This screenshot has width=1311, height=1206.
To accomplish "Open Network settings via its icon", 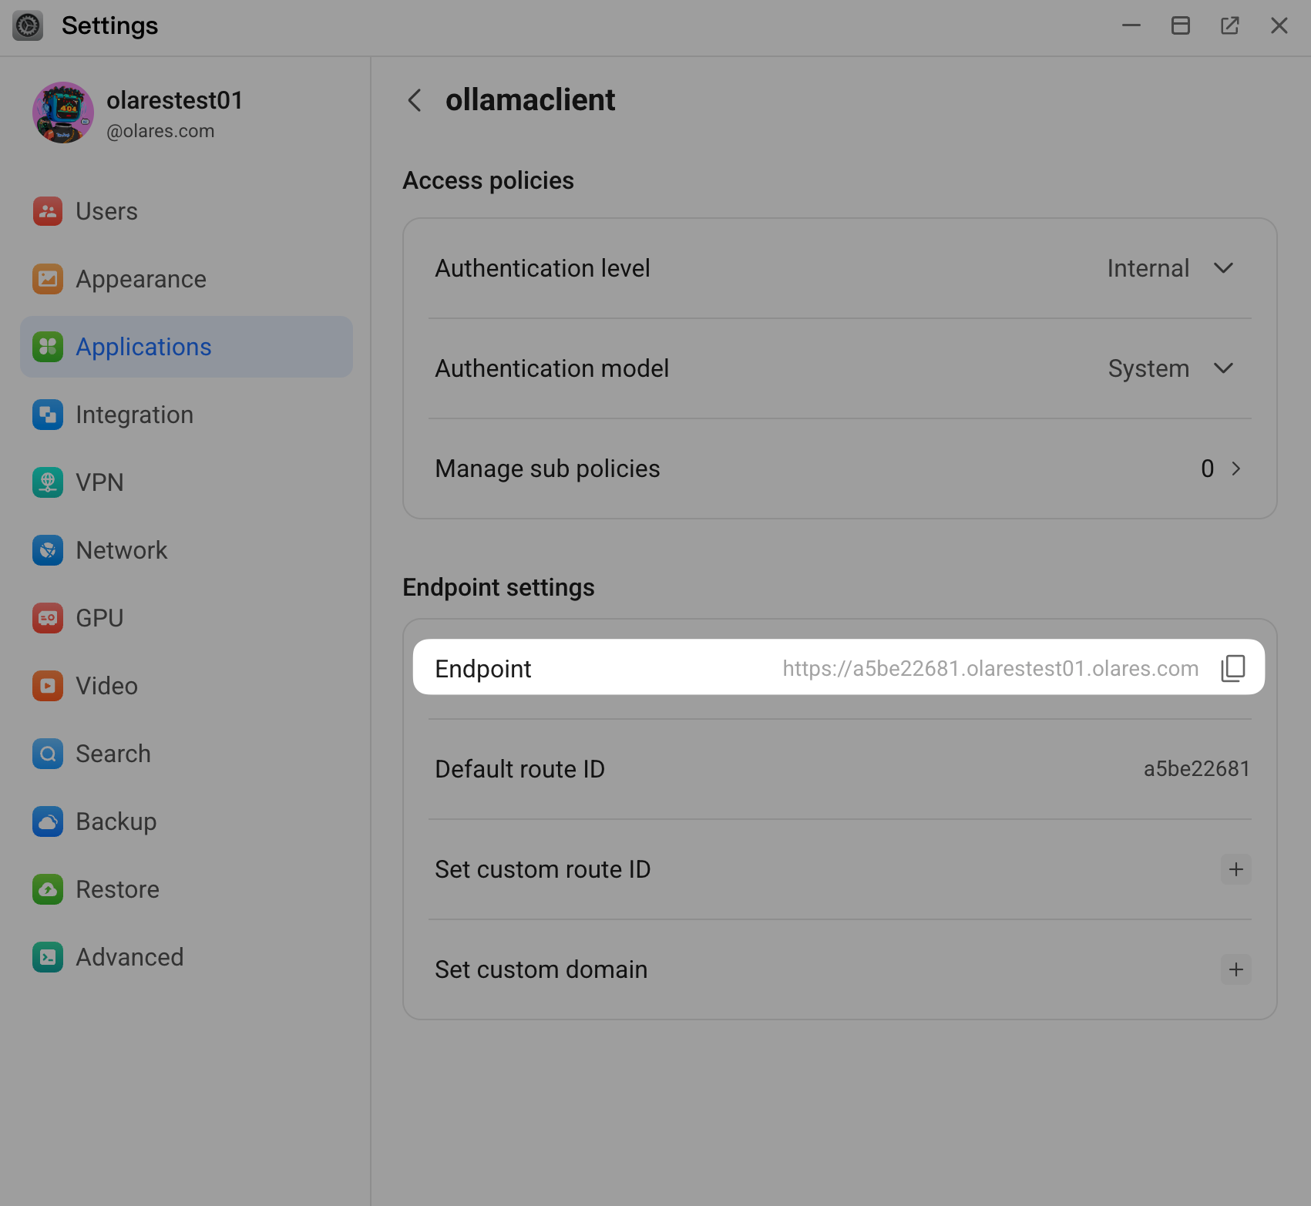I will pos(47,550).
